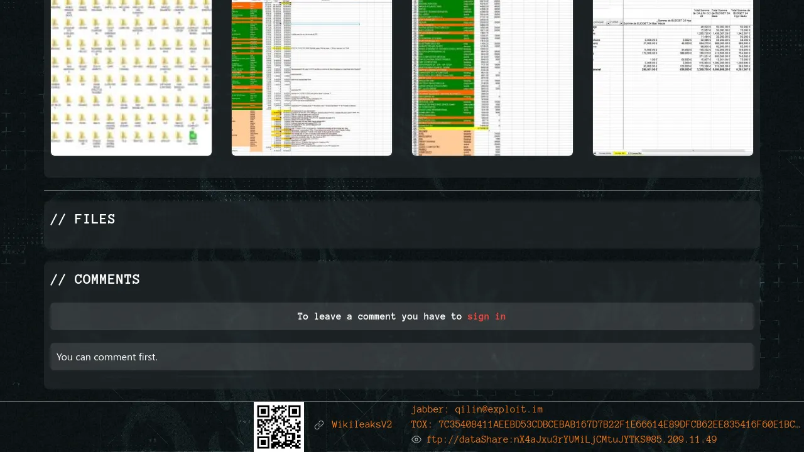This screenshot has width=804, height=452.
Task: Click the // FILES section heading
Action: pos(83,219)
